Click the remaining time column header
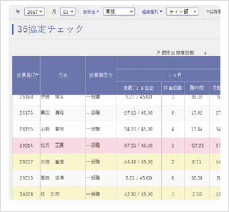229x212 pixels. click(x=197, y=88)
